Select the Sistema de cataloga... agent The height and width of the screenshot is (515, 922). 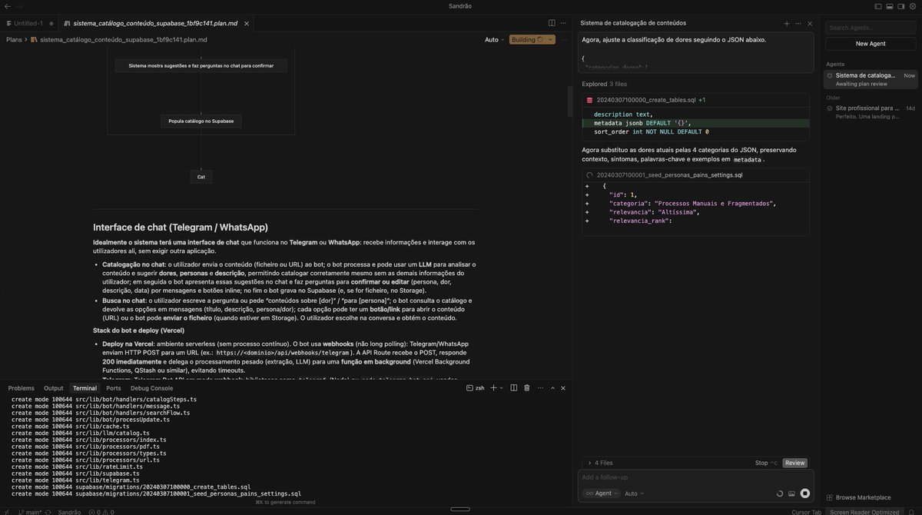(871, 79)
